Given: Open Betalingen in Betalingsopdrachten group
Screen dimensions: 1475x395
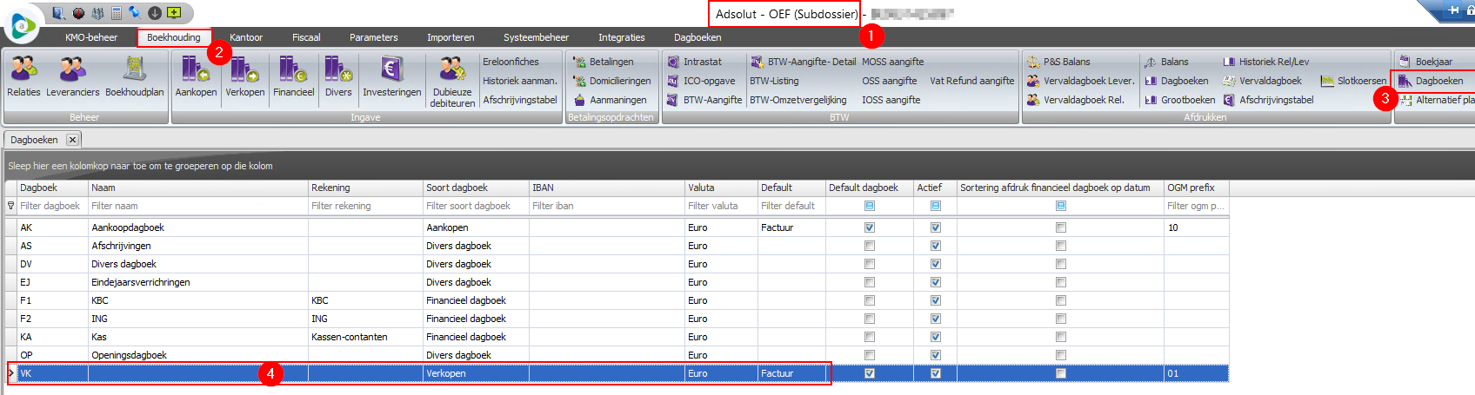Looking at the screenshot, I should click(x=603, y=62).
